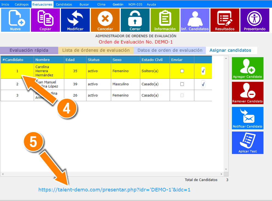This screenshot has width=272, height=201.
Task: Open the Candidatos menu
Action: click(x=64, y=4)
